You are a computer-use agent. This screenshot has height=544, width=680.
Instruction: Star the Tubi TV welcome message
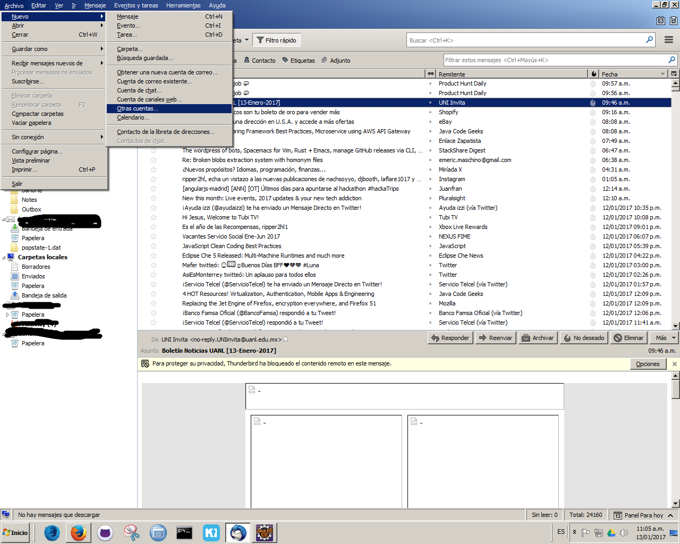154,217
